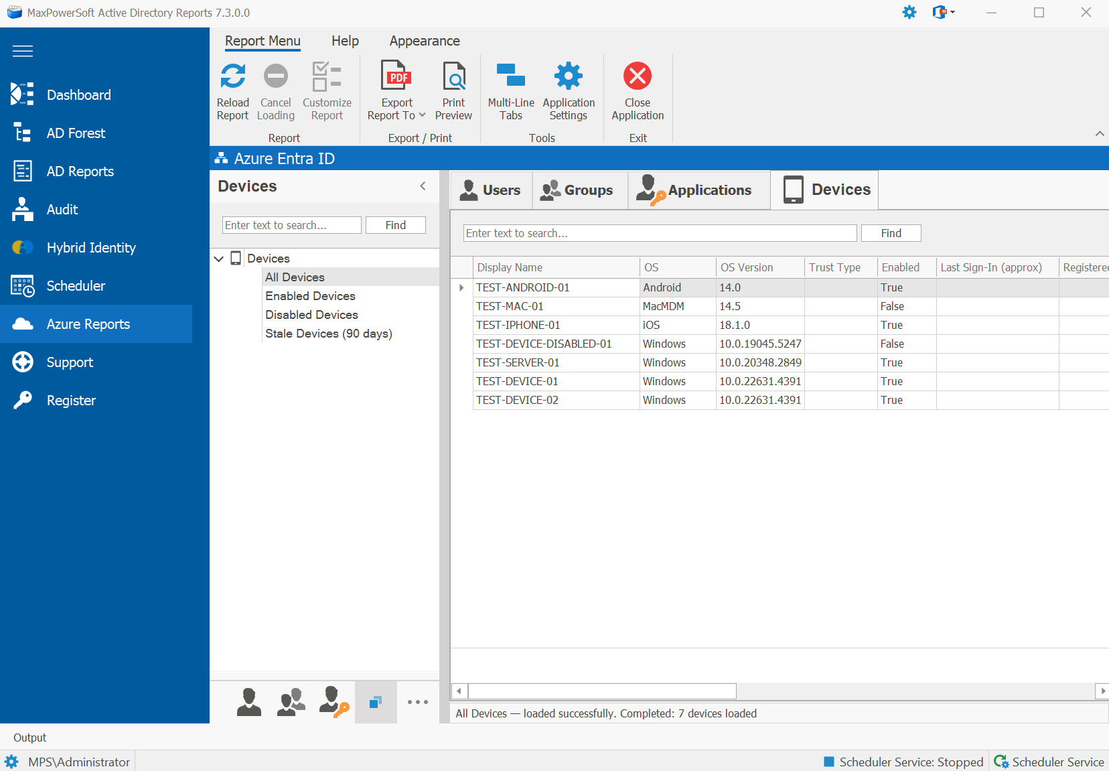Click grid scroll left arrow

(459, 691)
